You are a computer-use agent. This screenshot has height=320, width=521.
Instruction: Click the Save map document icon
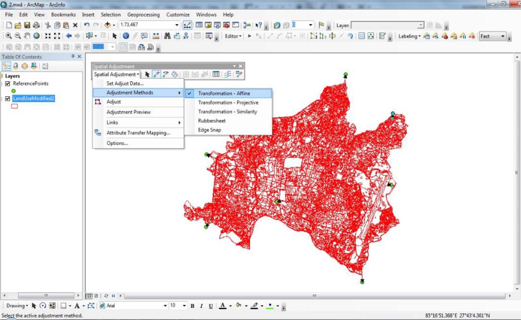(27, 25)
